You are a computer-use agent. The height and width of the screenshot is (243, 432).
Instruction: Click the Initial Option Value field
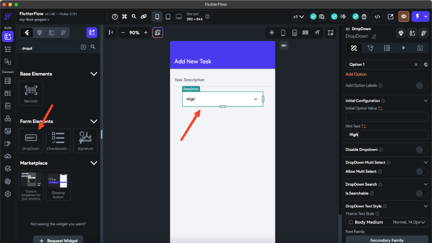tap(387, 117)
